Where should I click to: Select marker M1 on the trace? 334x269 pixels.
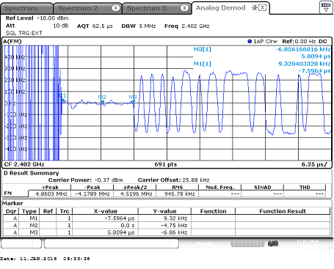pos(63,100)
